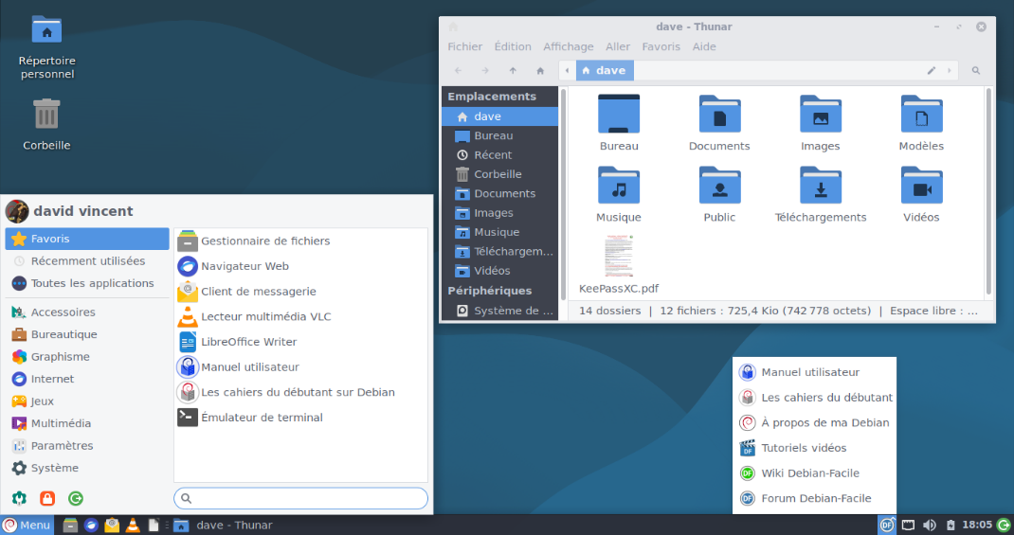Launch Émulateur de terminal from menu
Screen dimensions: 1014x535
click(x=300, y=418)
